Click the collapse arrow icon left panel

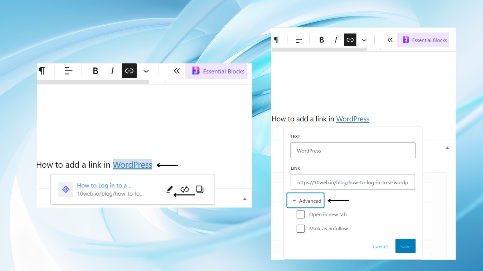(177, 71)
